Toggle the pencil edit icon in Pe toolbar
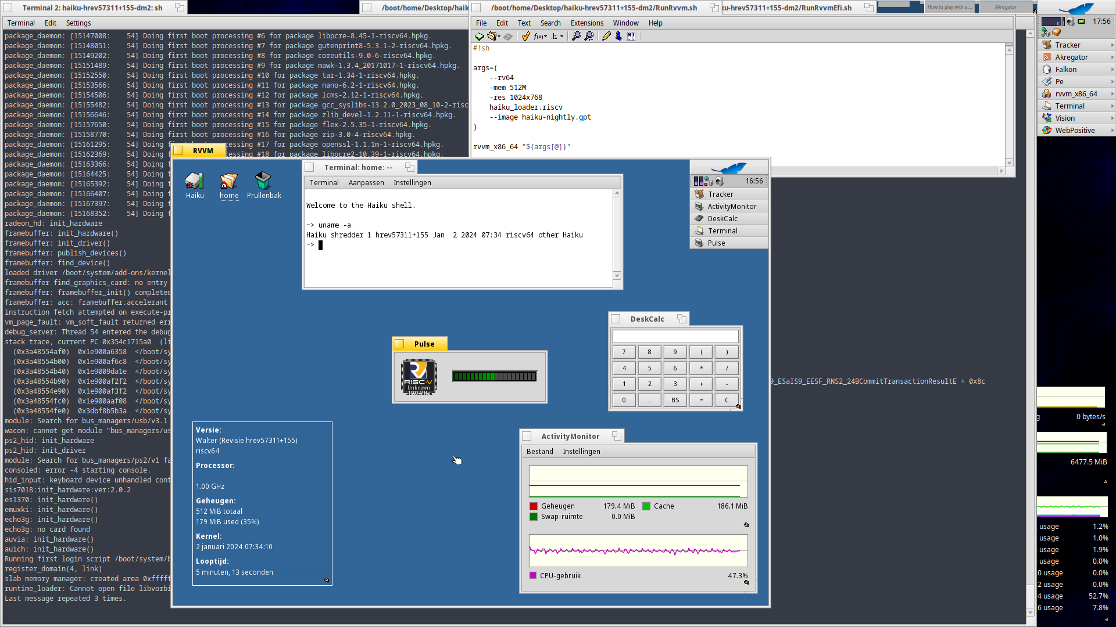The height and width of the screenshot is (627, 1116). pos(606,36)
